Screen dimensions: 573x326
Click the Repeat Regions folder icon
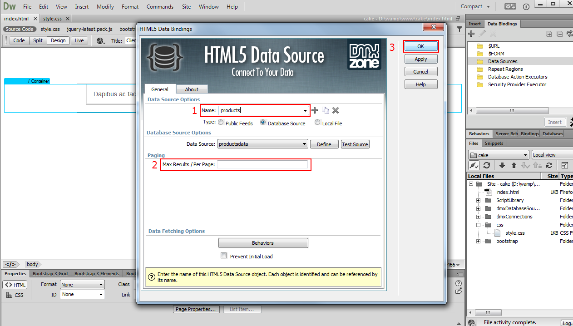point(479,69)
